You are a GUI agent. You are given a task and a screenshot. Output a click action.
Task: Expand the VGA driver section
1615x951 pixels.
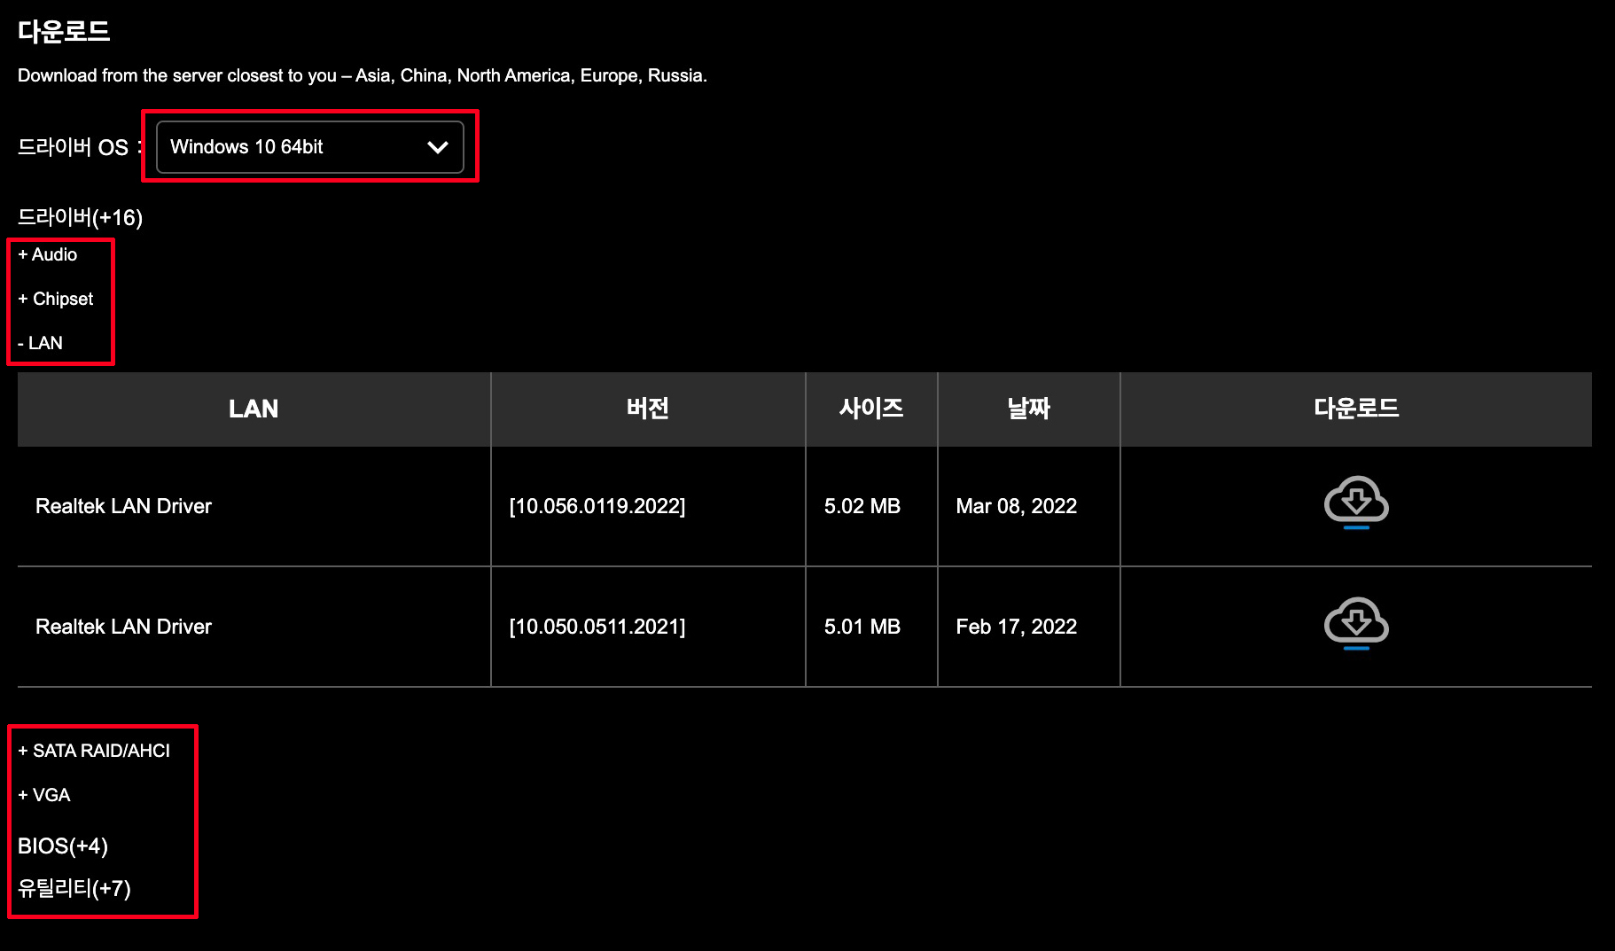click(x=44, y=795)
